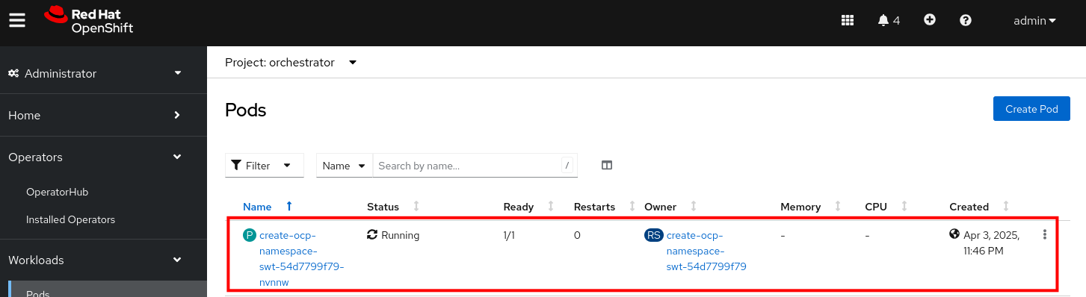Open the Project: orchestrator selector
The image size is (1086, 297).
[291, 63]
